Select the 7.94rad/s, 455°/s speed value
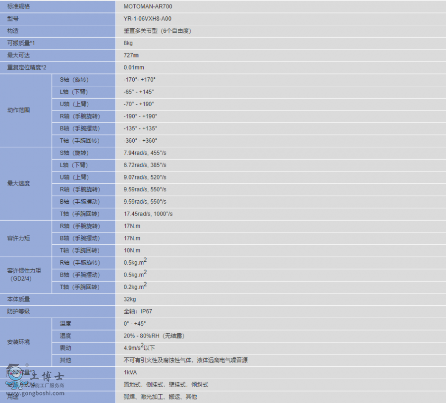 click(x=145, y=153)
